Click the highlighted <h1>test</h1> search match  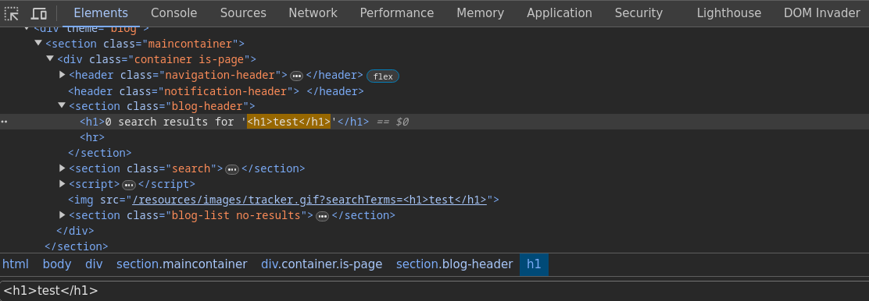pos(288,122)
